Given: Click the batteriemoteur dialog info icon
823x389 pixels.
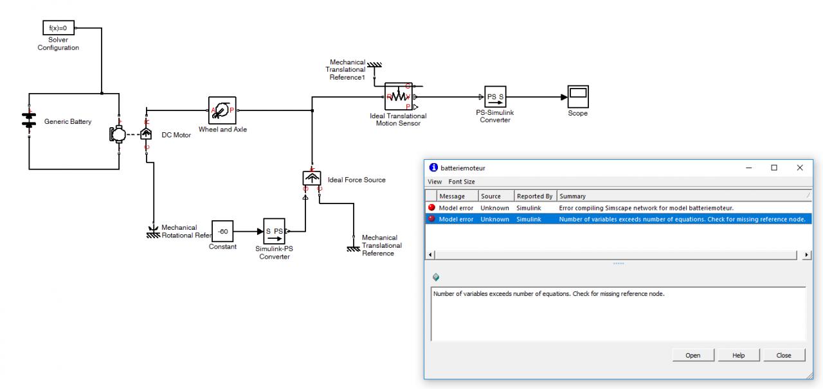Looking at the screenshot, I should pyautogui.click(x=434, y=168).
